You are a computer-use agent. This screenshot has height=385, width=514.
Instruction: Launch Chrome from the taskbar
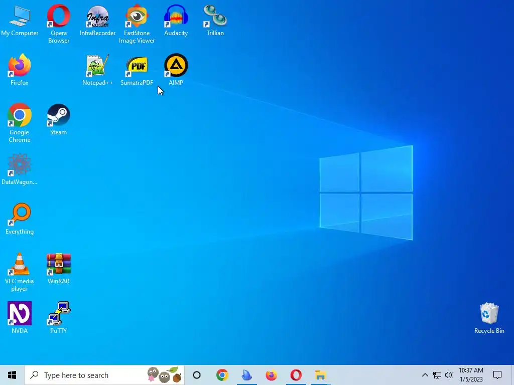click(x=222, y=375)
